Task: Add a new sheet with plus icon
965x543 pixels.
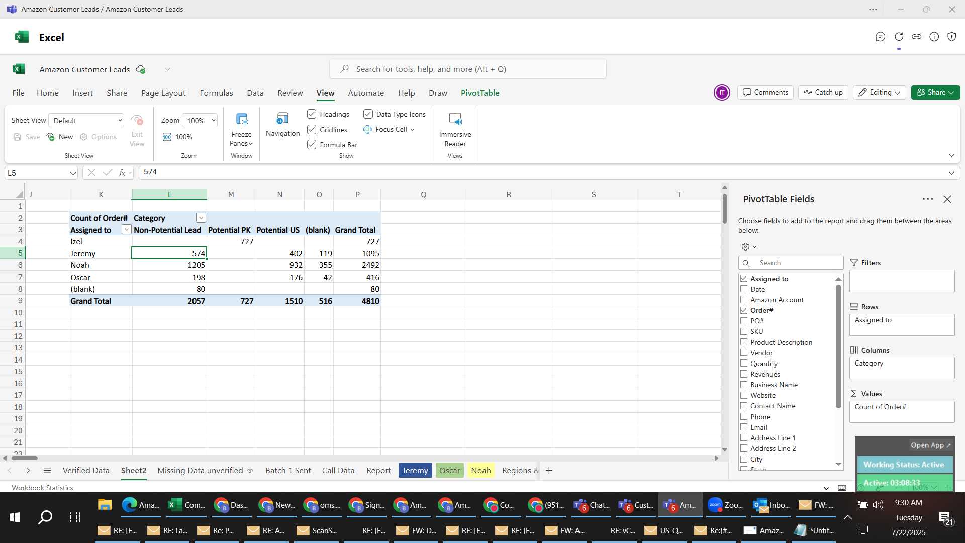Action: [x=549, y=471]
